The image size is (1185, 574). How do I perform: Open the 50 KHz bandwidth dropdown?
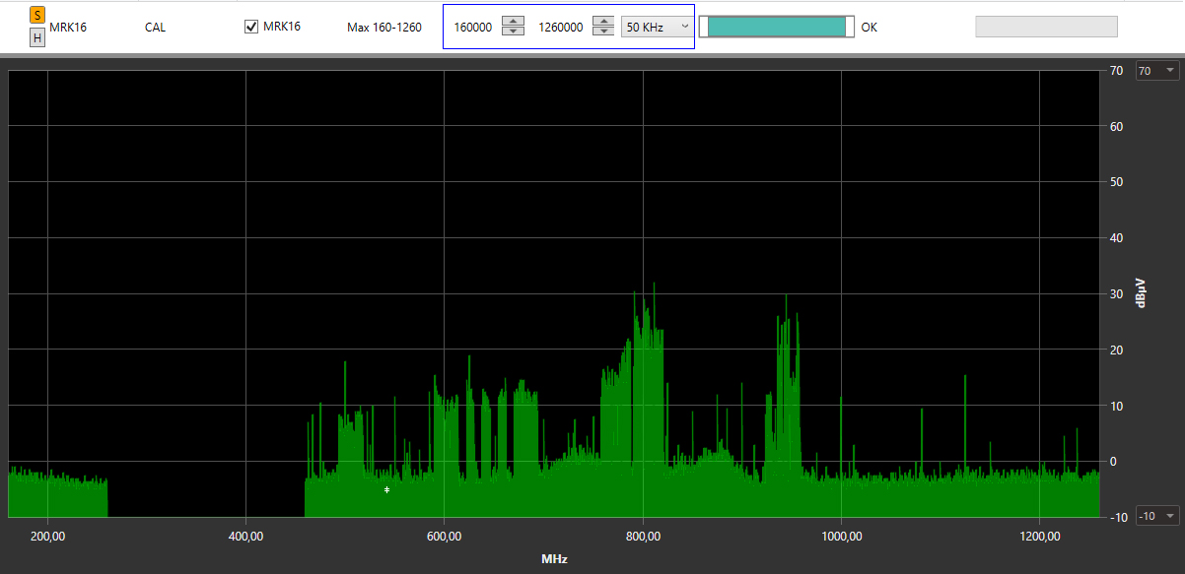point(657,27)
